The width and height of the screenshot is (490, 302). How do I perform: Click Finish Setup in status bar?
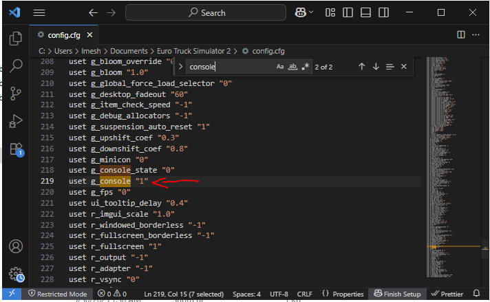[x=397, y=294]
